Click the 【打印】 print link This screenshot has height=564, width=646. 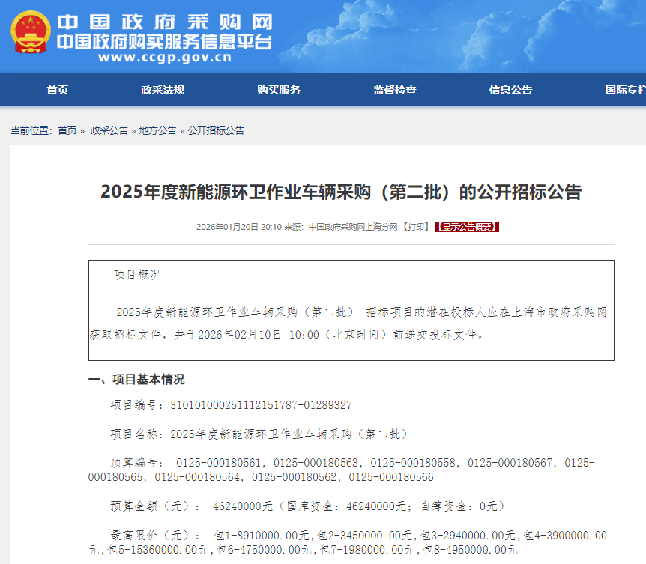416,227
